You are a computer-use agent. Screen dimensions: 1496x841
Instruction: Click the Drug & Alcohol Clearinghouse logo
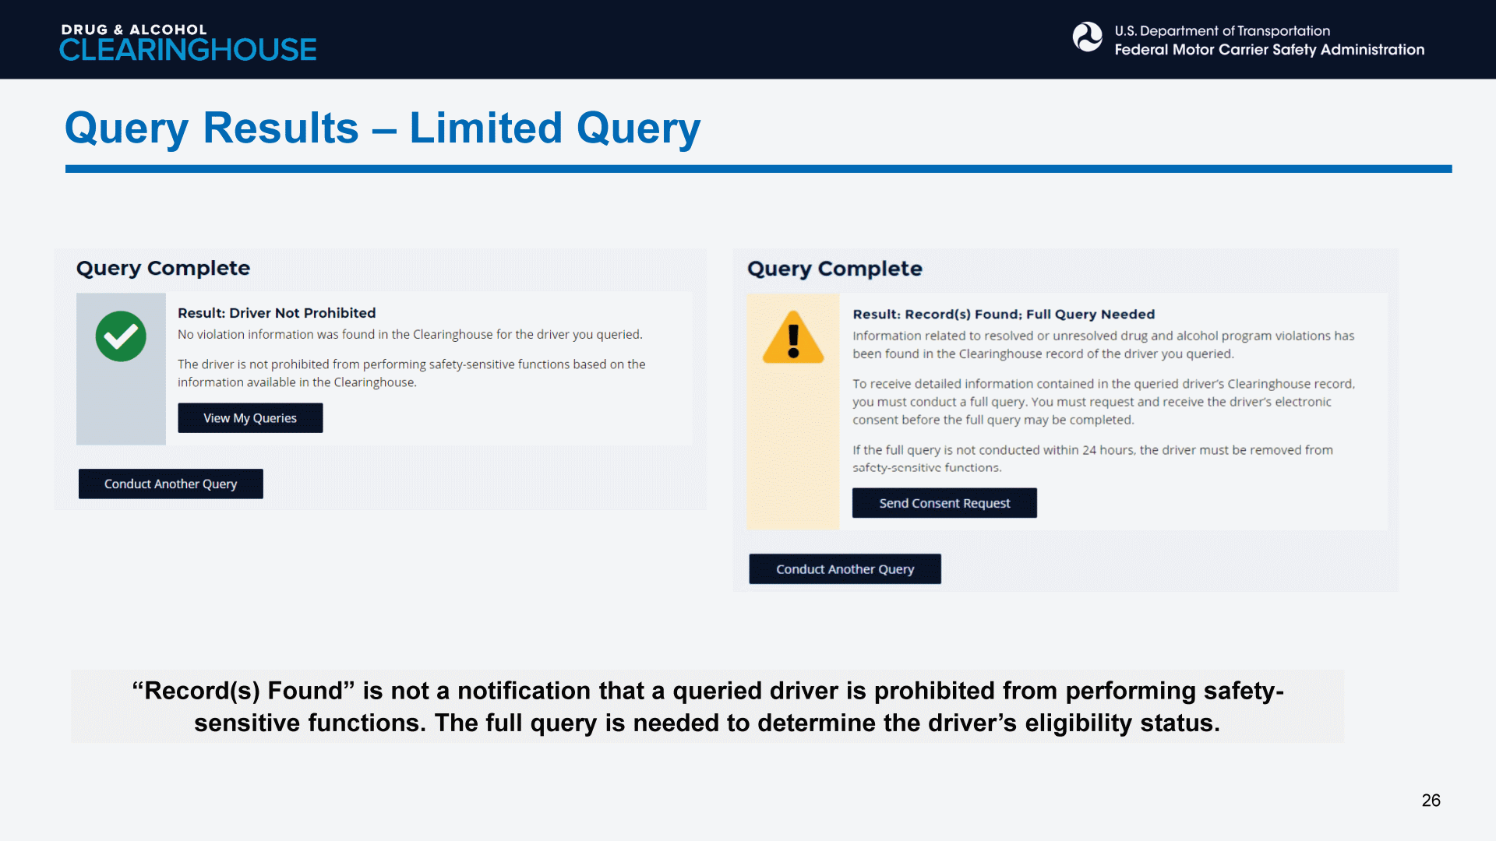188,42
